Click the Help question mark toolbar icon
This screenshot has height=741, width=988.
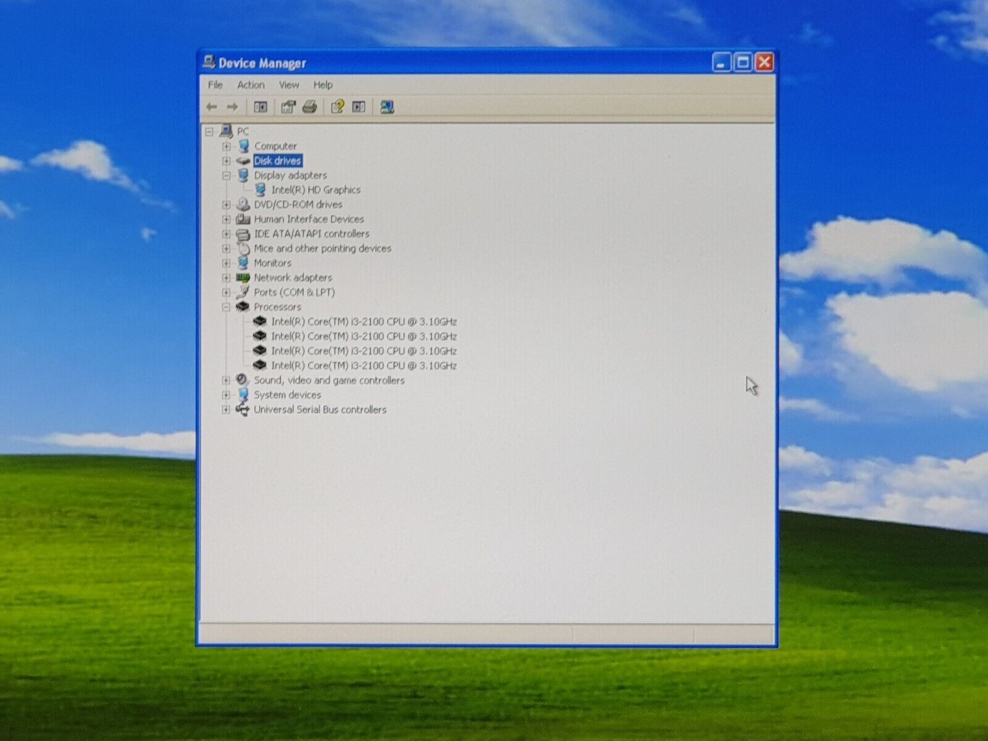click(337, 107)
